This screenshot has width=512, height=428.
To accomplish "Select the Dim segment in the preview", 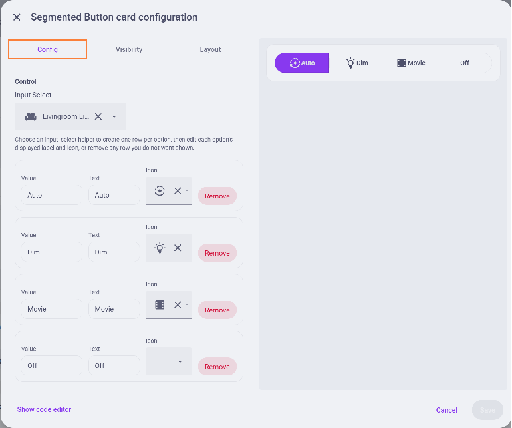I will point(356,63).
